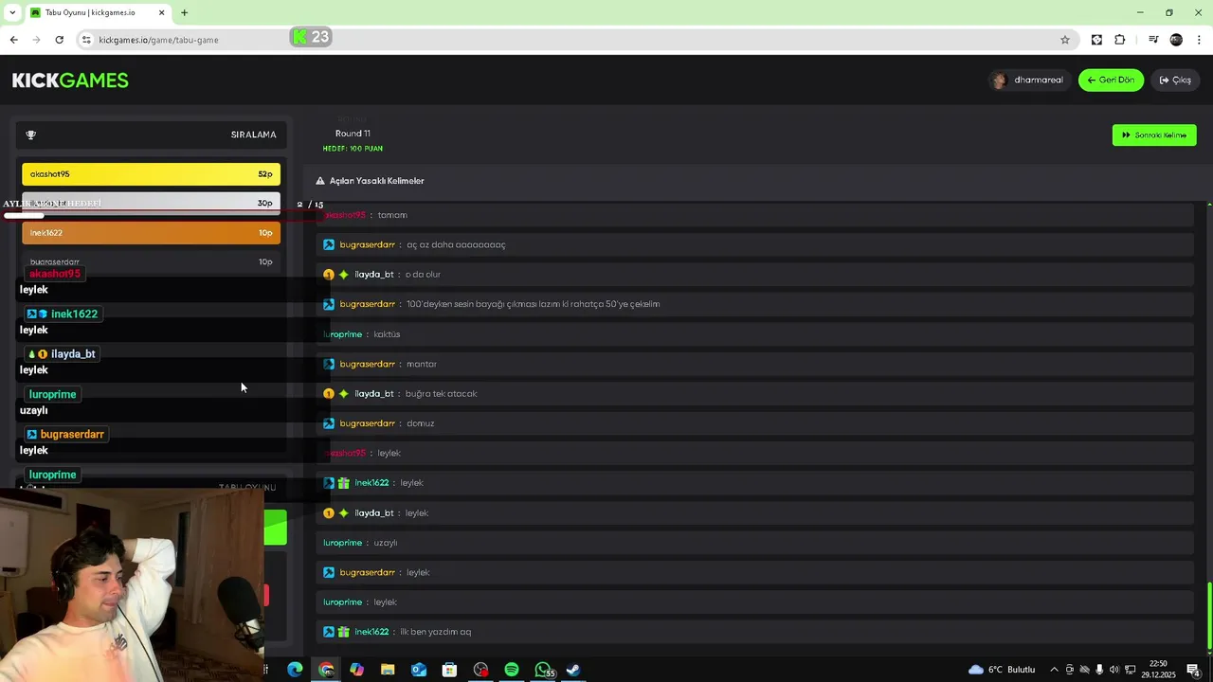The height and width of the screenshot is (682, 1213).
Task: Show hidden system tray icons chevron
Action: point(1054,670)
